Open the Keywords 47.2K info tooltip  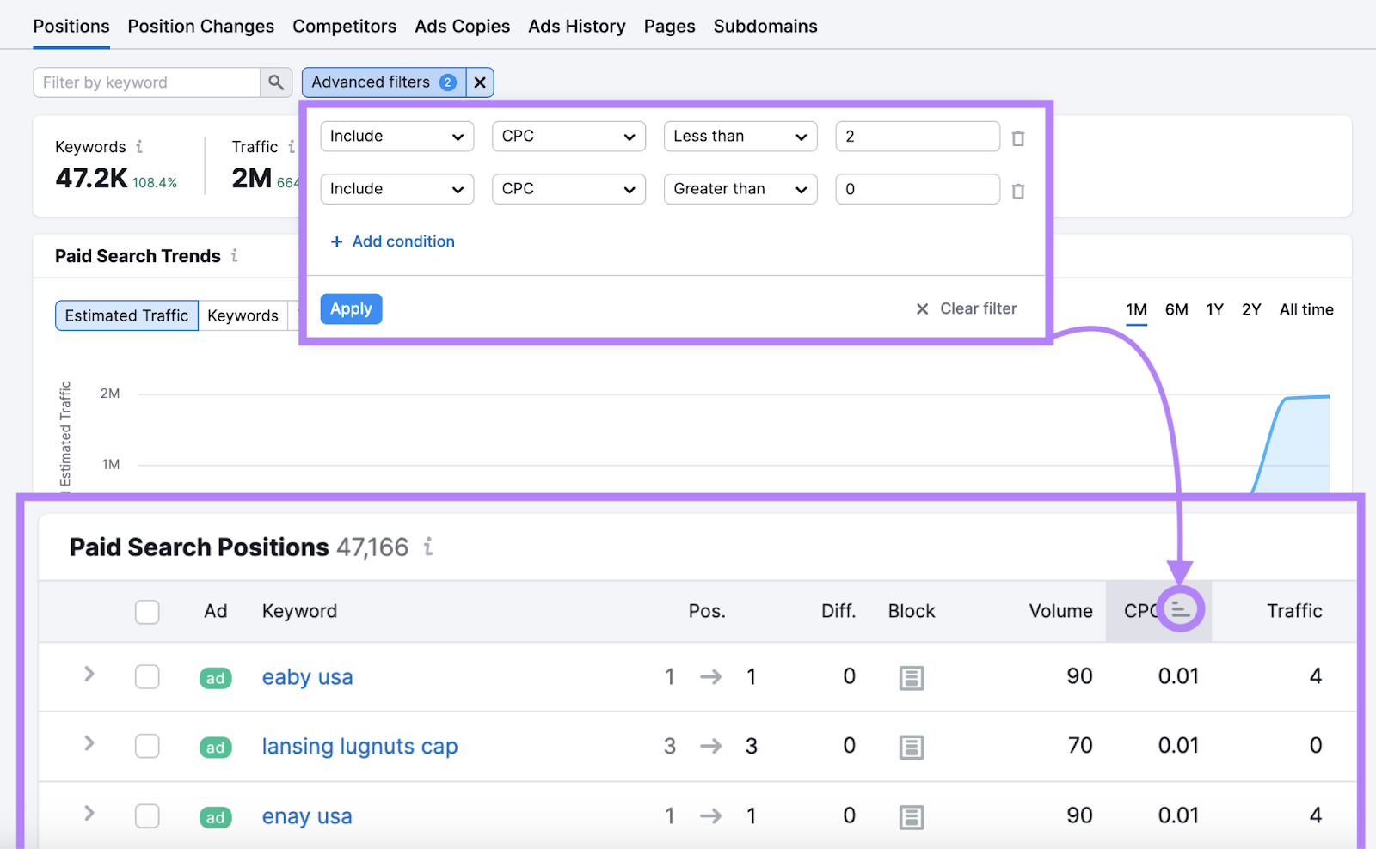[x=138, y=146]
